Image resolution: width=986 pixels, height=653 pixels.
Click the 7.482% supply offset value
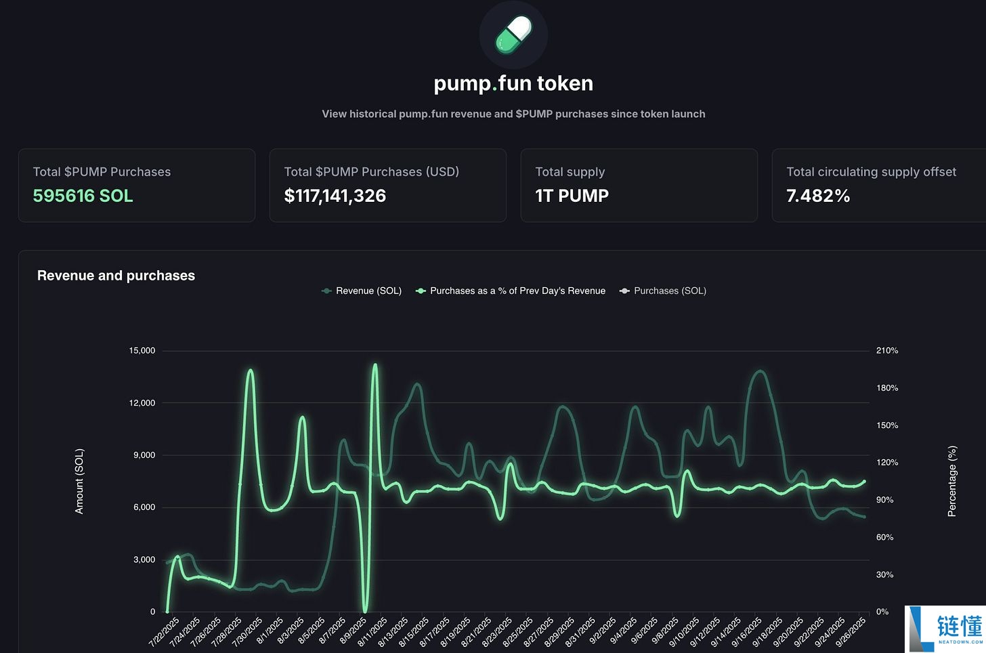point(818,196)
